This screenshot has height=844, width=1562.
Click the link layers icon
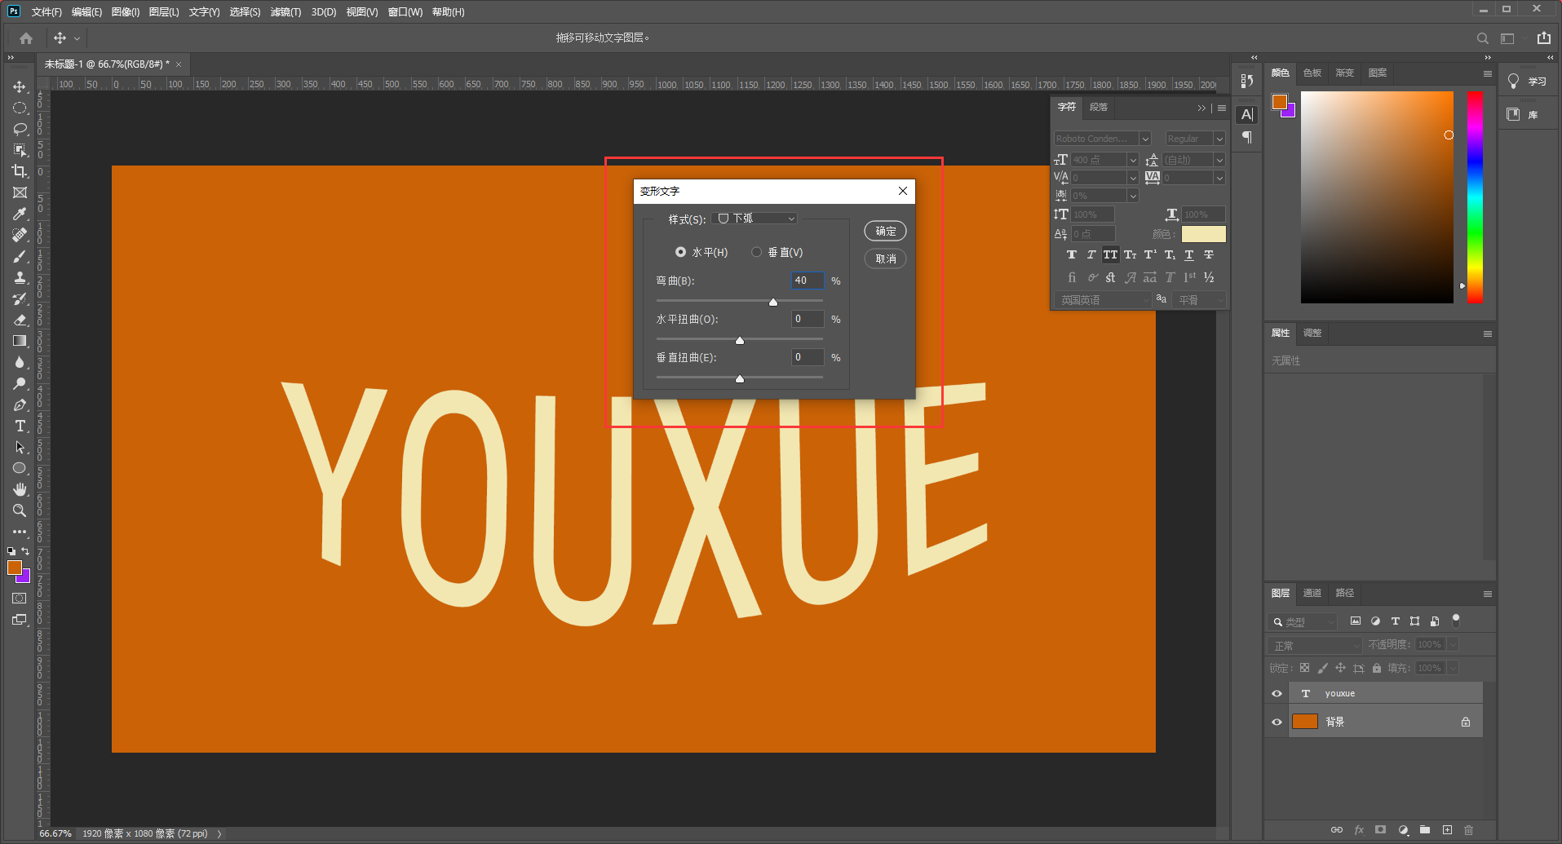1336,830
